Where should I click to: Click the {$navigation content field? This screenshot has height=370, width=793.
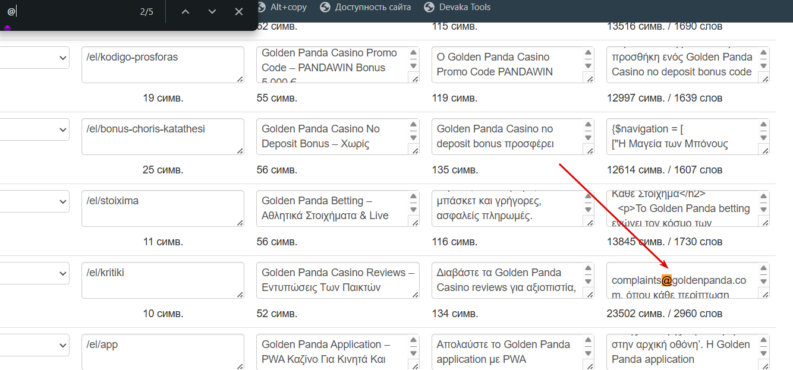(x=688, y=137)
